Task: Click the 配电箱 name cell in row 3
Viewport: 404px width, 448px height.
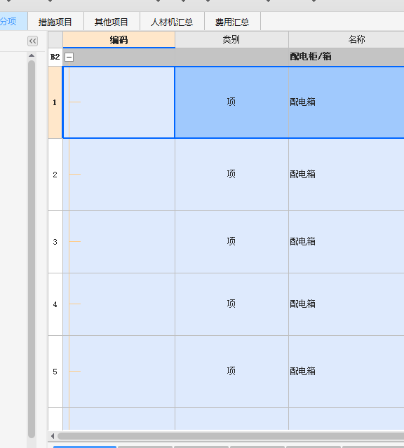Action: point(346,242)
